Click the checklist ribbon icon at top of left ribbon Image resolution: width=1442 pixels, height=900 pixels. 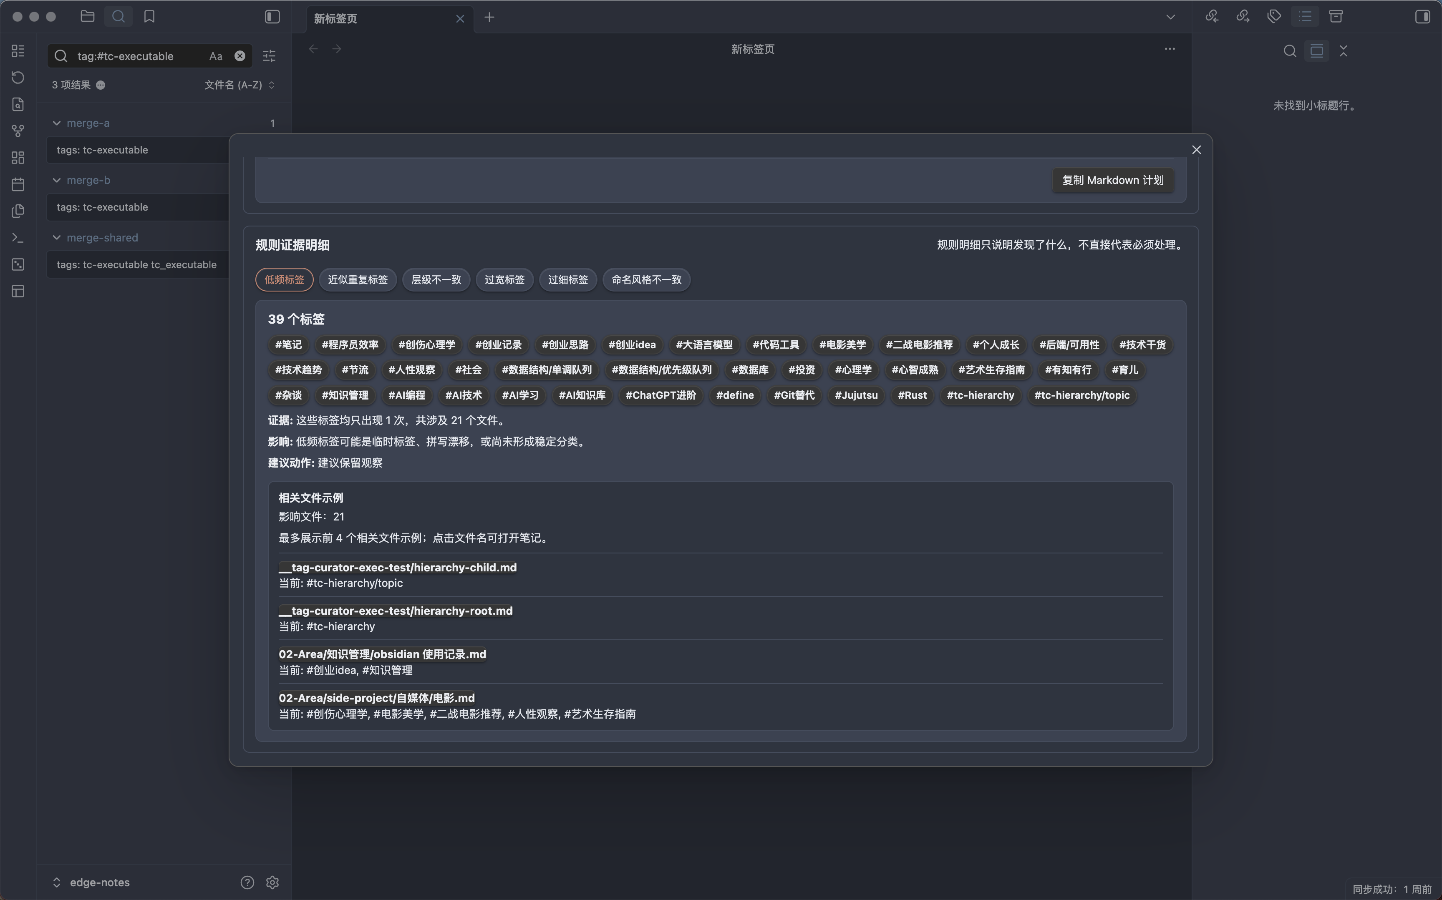18,51
